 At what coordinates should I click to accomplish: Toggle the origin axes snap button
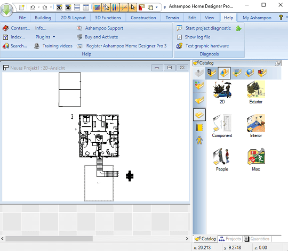point(124,7)
